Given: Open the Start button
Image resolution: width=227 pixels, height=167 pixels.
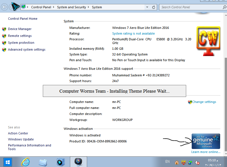Looking at the screenshot, I should coord(7,162).
